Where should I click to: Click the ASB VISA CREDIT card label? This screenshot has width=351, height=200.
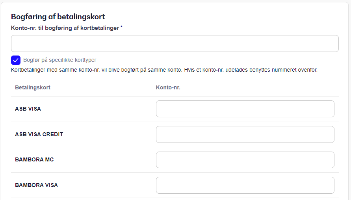39,134
